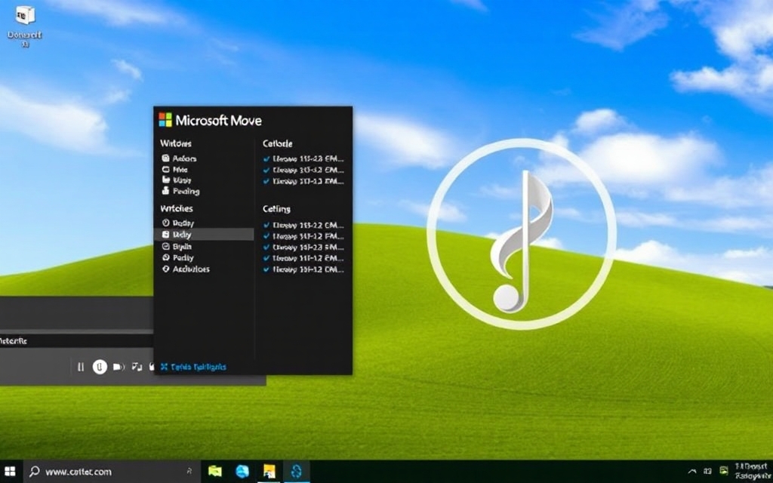
Task: Open the taskbar clock and date
Action: (x=751, y=471)
